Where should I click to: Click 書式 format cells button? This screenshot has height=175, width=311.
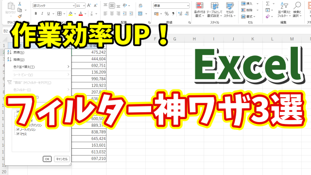pyautogui.click(x=248, y=17)
